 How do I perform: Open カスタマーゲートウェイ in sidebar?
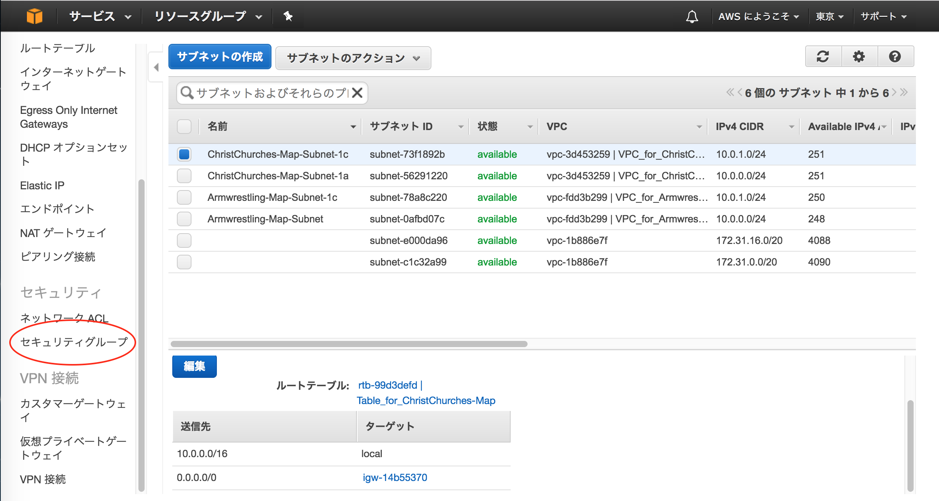coord(73,410)
